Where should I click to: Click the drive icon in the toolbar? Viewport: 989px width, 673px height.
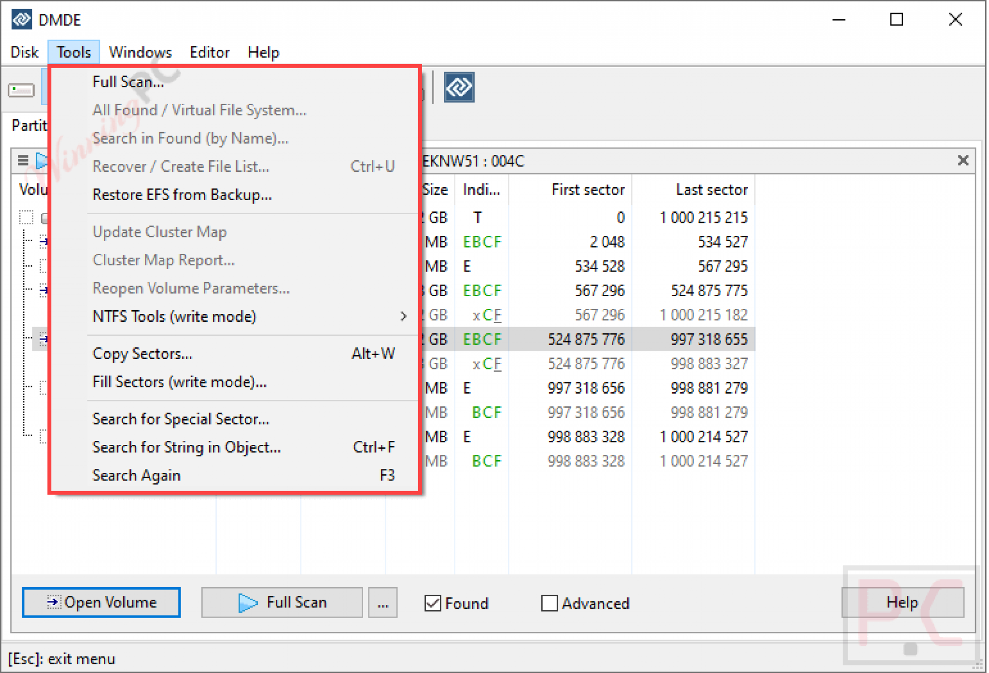click(21, 90)
